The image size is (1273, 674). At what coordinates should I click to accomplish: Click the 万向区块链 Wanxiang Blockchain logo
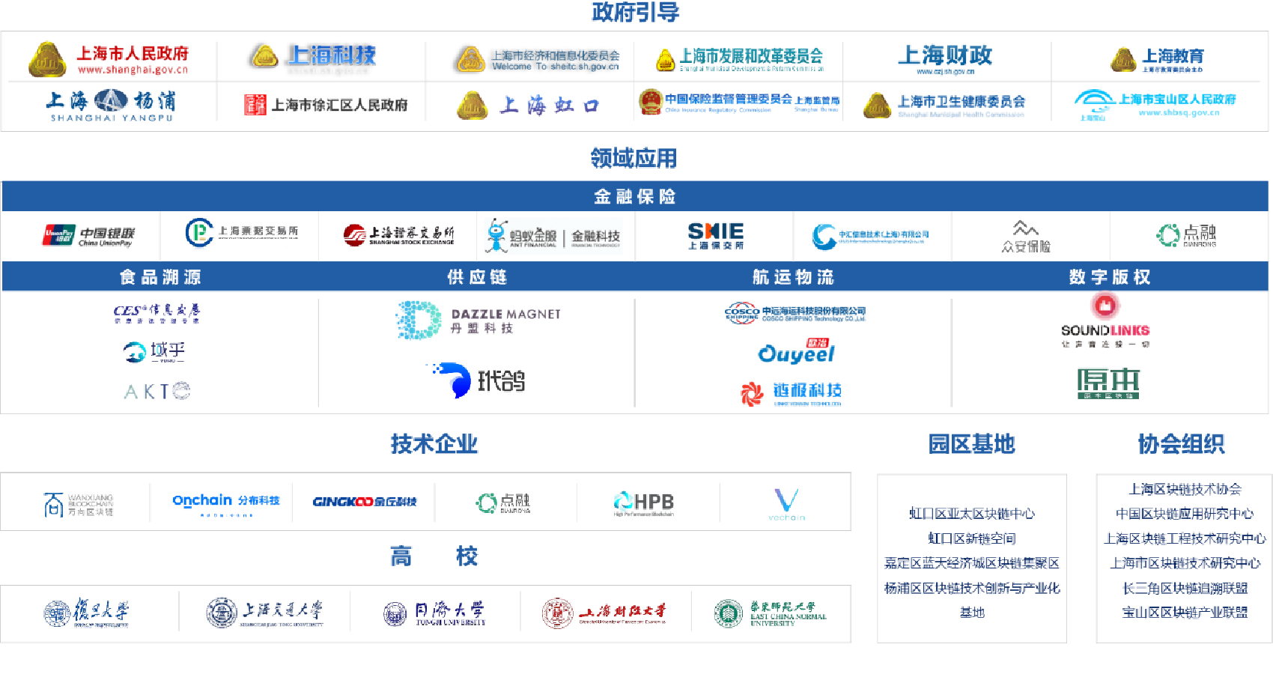click(79, 504)
